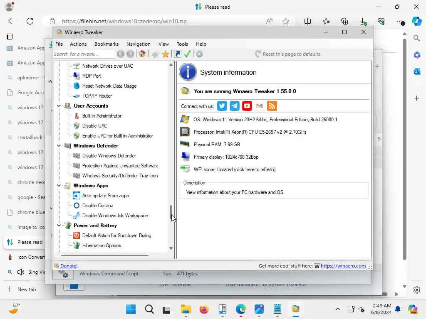Click the RSS feed icon
The height and width of the screenshot is (319, 426).
(272, 106)
